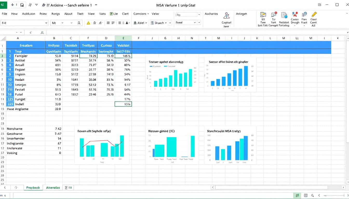Click the zoom slider in the status bar

click(334, 195)
